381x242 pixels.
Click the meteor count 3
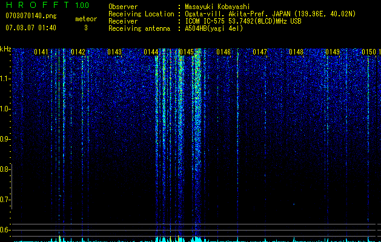pyautogui.click(x=86, y=28)
